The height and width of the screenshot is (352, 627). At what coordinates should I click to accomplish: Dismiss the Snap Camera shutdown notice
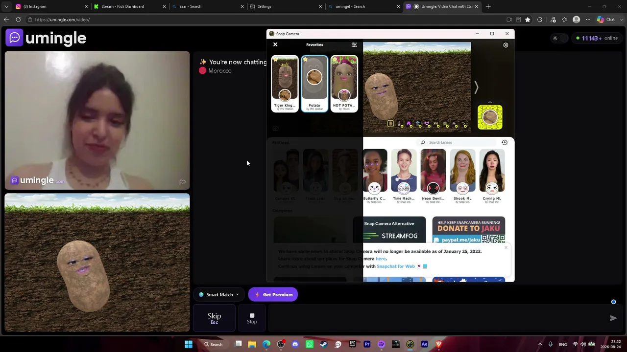click(506, 247)
